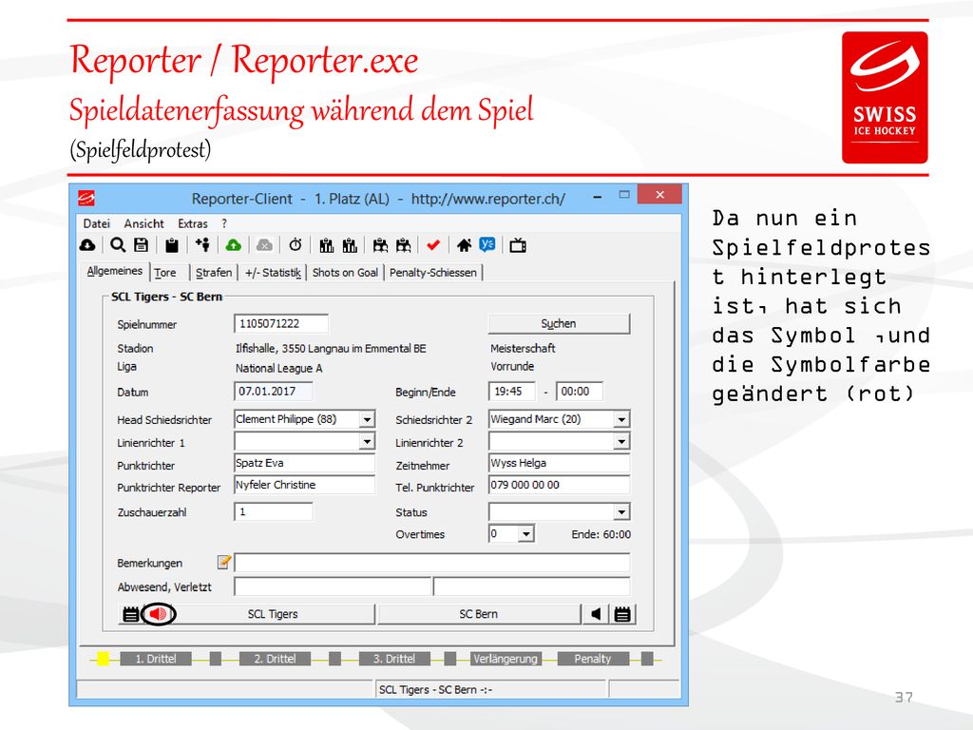Open search with the magnifier icon
This screenshot has height=730, width=973.
pos(118,245)
